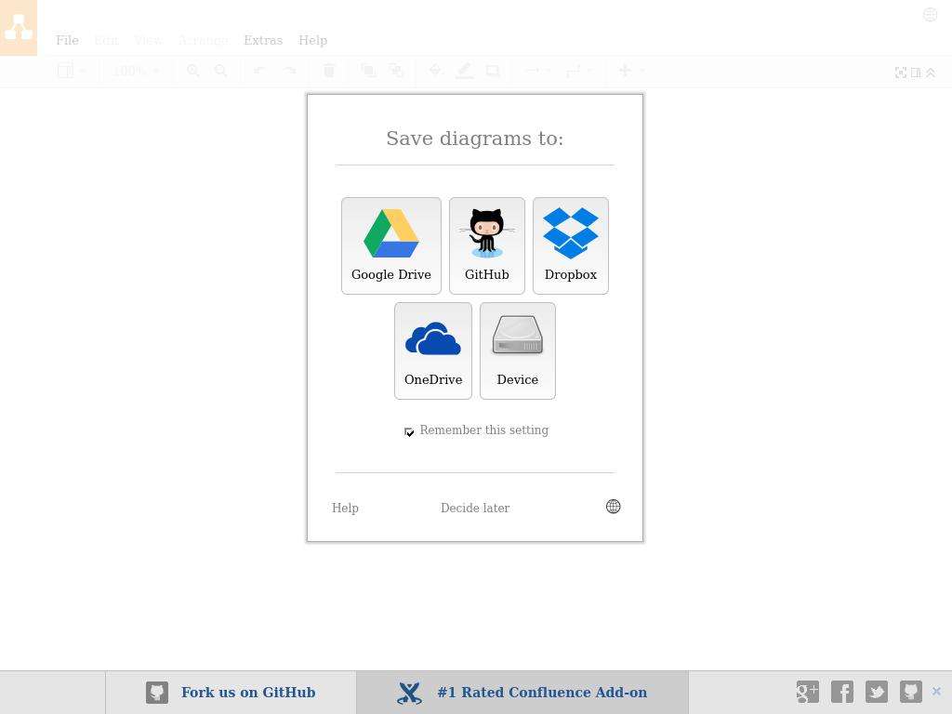Screen dimensions: 952x714
Task: Open the Arrange menu
Action: point(203,40)
